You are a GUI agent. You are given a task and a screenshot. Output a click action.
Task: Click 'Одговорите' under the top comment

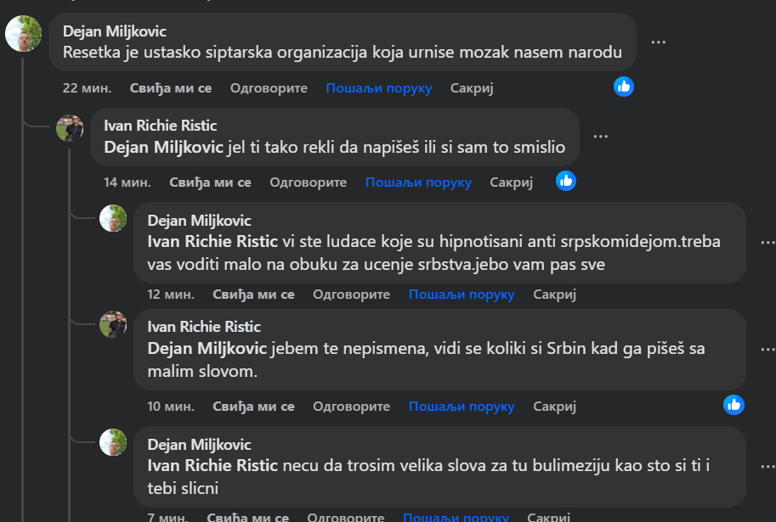(x=269, y=87)
